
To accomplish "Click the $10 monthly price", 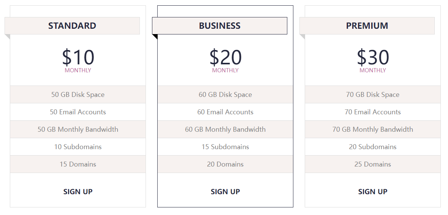I will 78,57.
